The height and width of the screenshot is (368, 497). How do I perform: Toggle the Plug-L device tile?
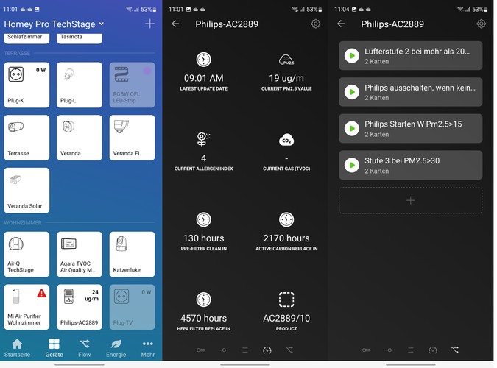(80, 85)
